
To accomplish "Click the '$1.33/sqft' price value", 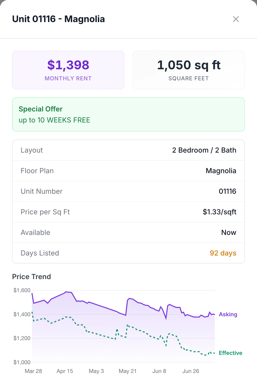I will tap(219, 212).
